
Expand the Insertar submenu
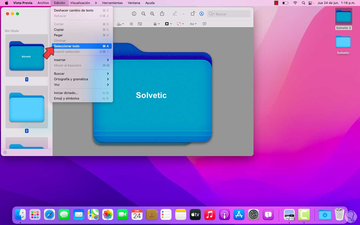(82, 60)
